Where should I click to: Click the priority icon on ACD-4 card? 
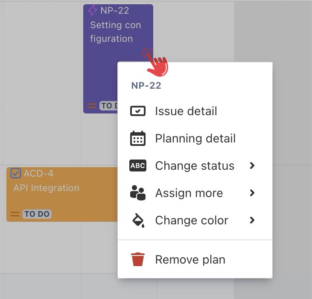point(15,214)
